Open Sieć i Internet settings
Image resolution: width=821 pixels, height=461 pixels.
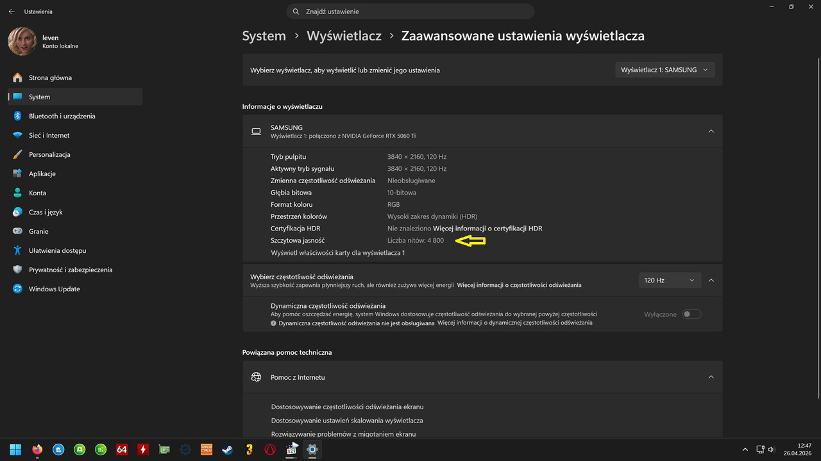pos(75,135)
